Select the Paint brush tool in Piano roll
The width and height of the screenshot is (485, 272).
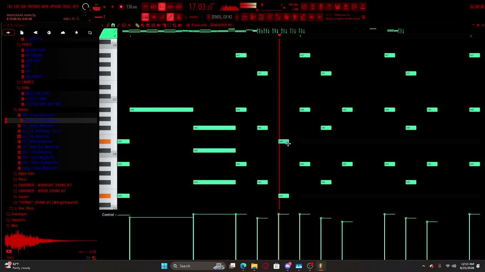143,25
